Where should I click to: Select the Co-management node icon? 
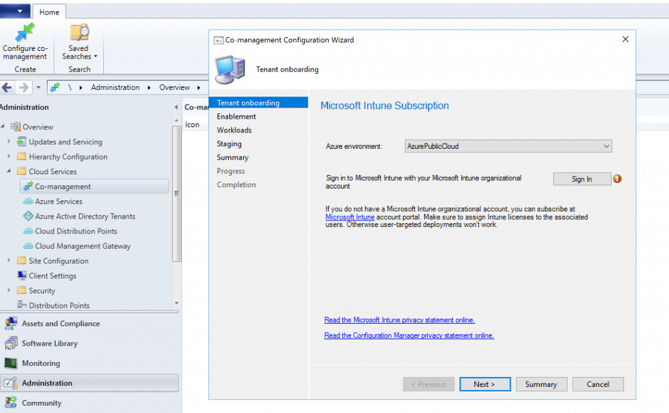click(x=28, y=186)
